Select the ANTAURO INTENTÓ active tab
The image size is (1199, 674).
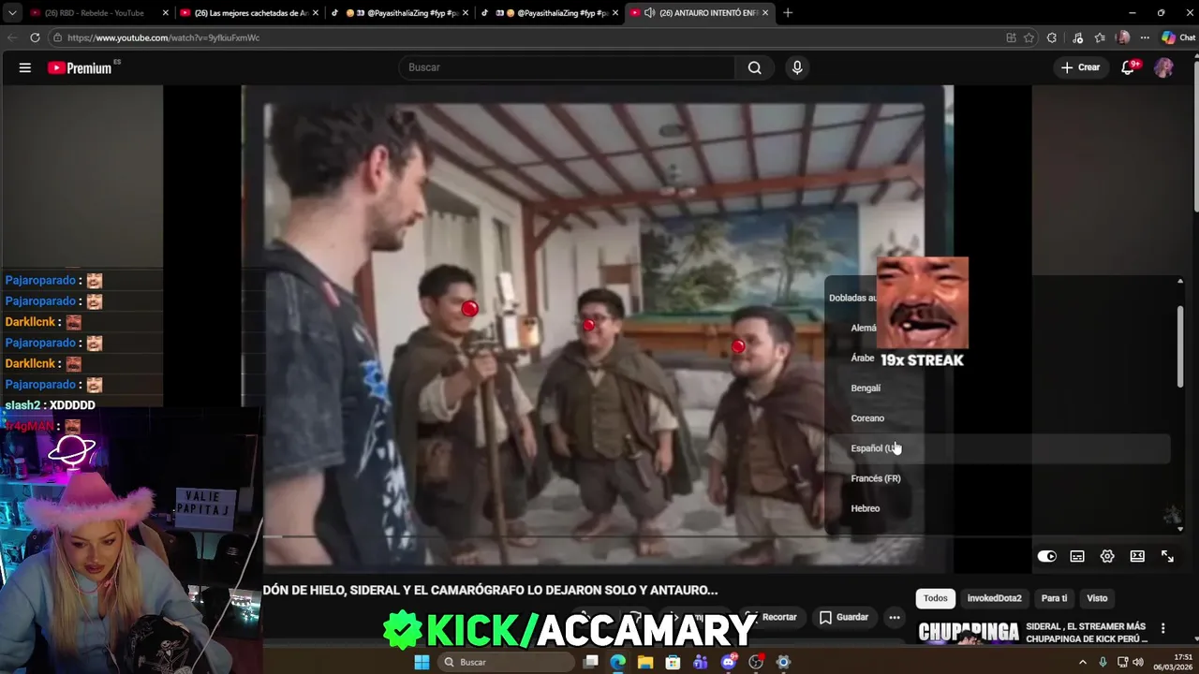698,13
